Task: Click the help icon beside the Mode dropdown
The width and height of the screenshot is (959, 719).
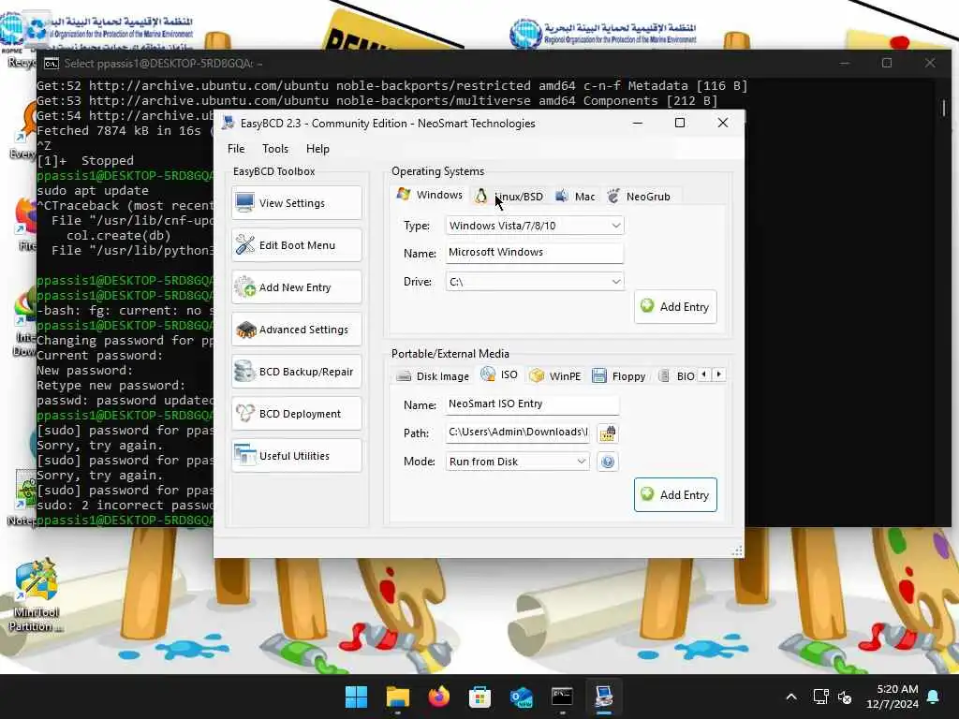Action: tap(607, 462)
